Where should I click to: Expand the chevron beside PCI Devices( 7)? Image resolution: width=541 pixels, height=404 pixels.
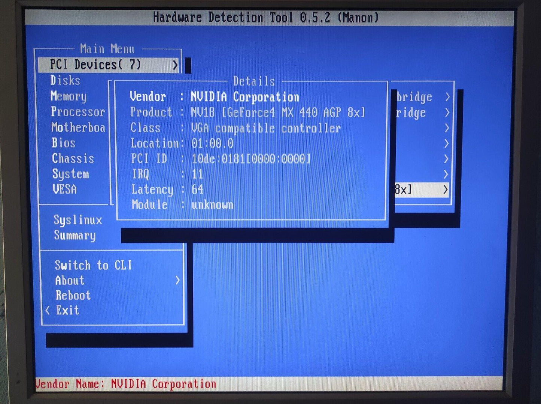(175, 65)
